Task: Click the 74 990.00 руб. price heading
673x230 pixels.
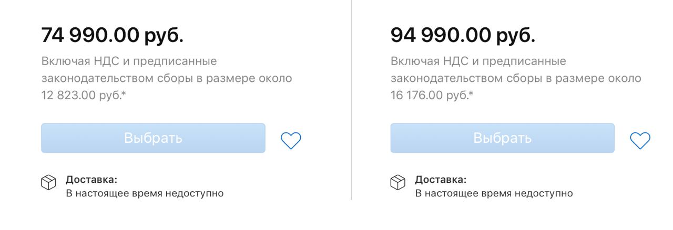Action: pyautogui.click(x=113, y=35)
